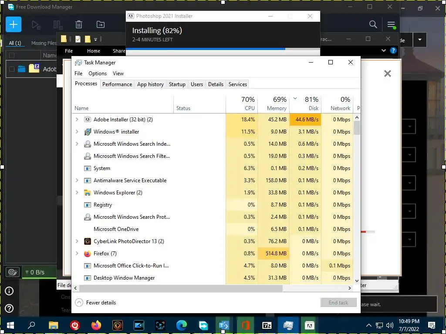Select the Desktop Window Manager process
Viewport: 446px width, 334px height.
click(x=213, y=278)
